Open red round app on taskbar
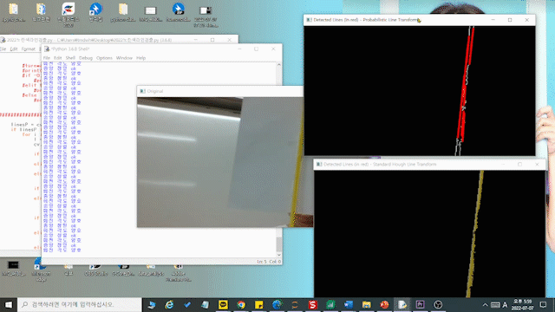The image size is (555, 312). (x=384, y=304)
